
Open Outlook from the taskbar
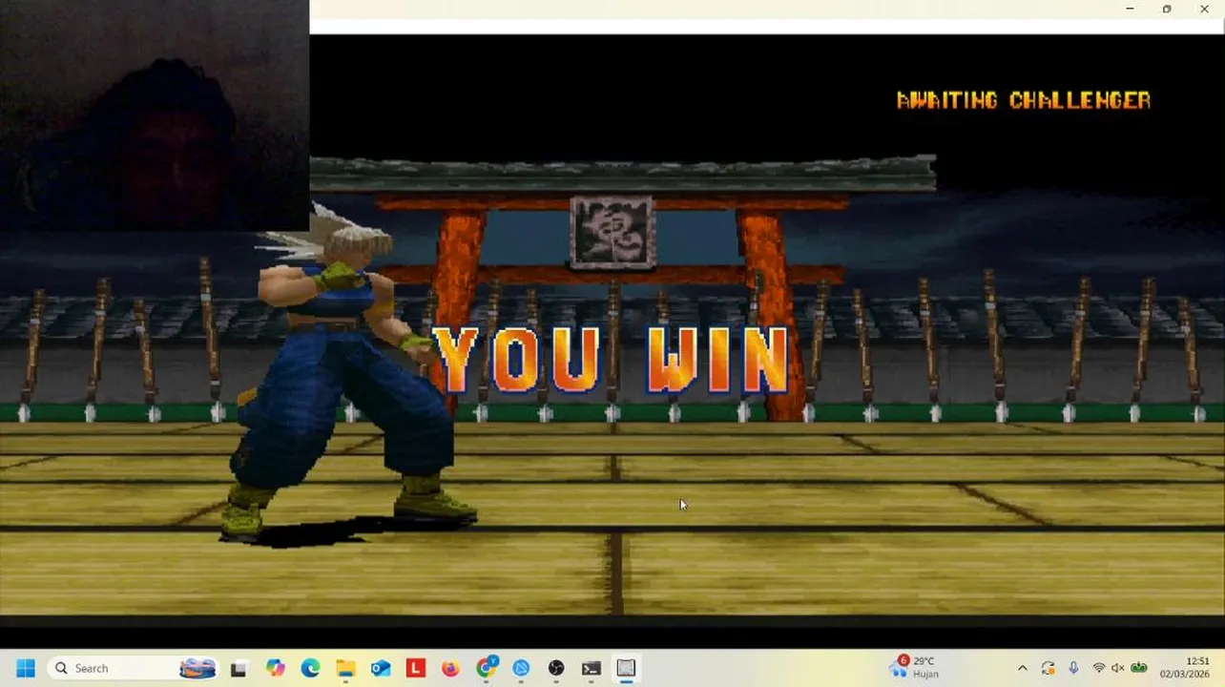(381, 669)
